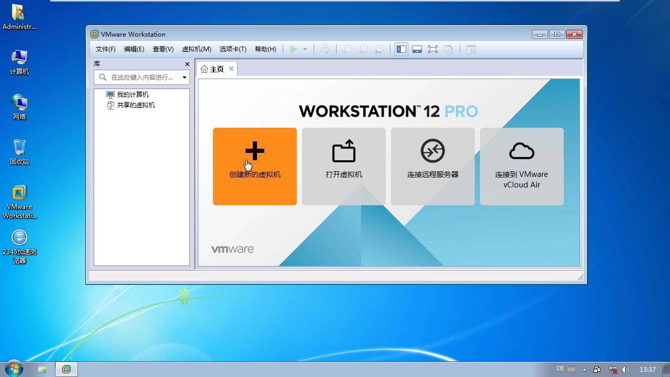Screen dimensions: 670x377
Task: Click the console view toolbar icon
Action: click(471, 49)
